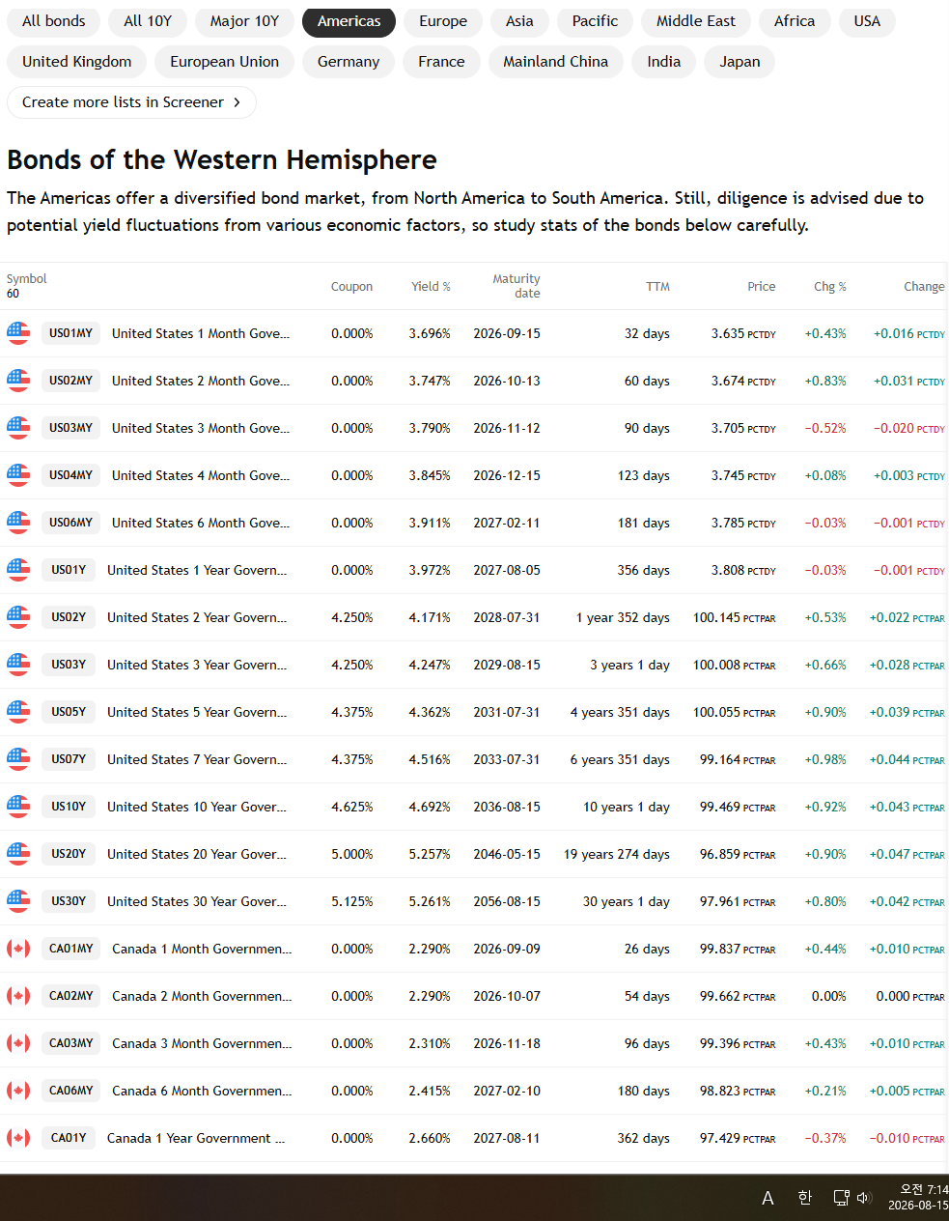Click the US flag icon for US30Y

coord(18,901)
